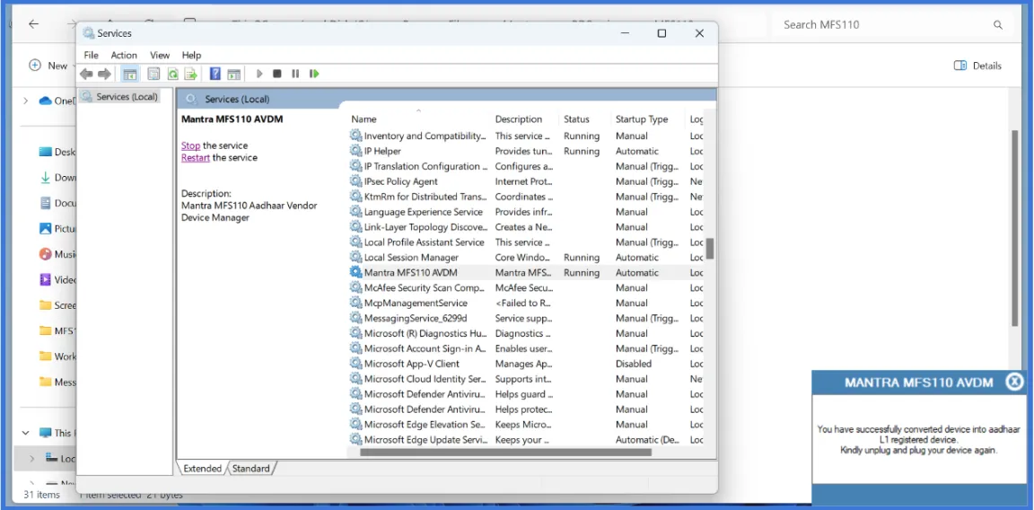1034x510 pixels.
Task: Expand the Local Disk node in File Explorer
Action: coord(31,459)
